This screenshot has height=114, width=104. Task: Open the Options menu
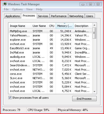coord(17,9)
